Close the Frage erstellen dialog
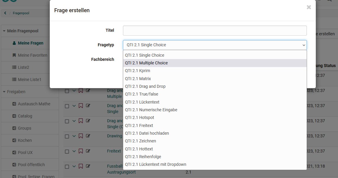338x178 pixels. pos(309,7)
